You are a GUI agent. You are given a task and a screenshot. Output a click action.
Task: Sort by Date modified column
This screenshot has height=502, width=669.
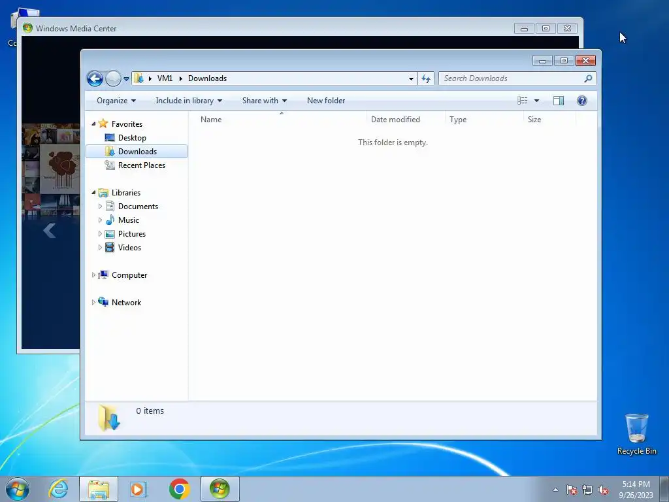click(405, 120)
